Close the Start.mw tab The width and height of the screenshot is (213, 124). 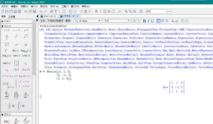pyautogui.click(x=55, y=16)
